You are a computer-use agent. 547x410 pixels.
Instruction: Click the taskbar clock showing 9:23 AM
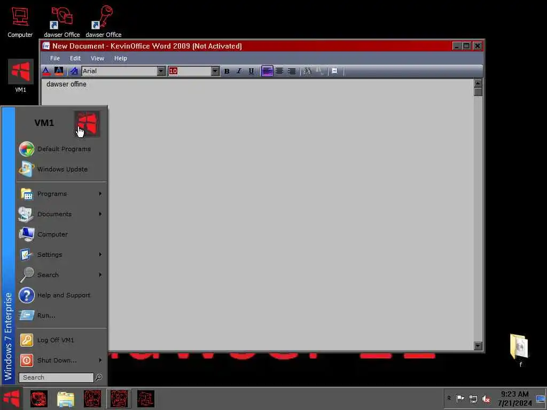(514, 398)
